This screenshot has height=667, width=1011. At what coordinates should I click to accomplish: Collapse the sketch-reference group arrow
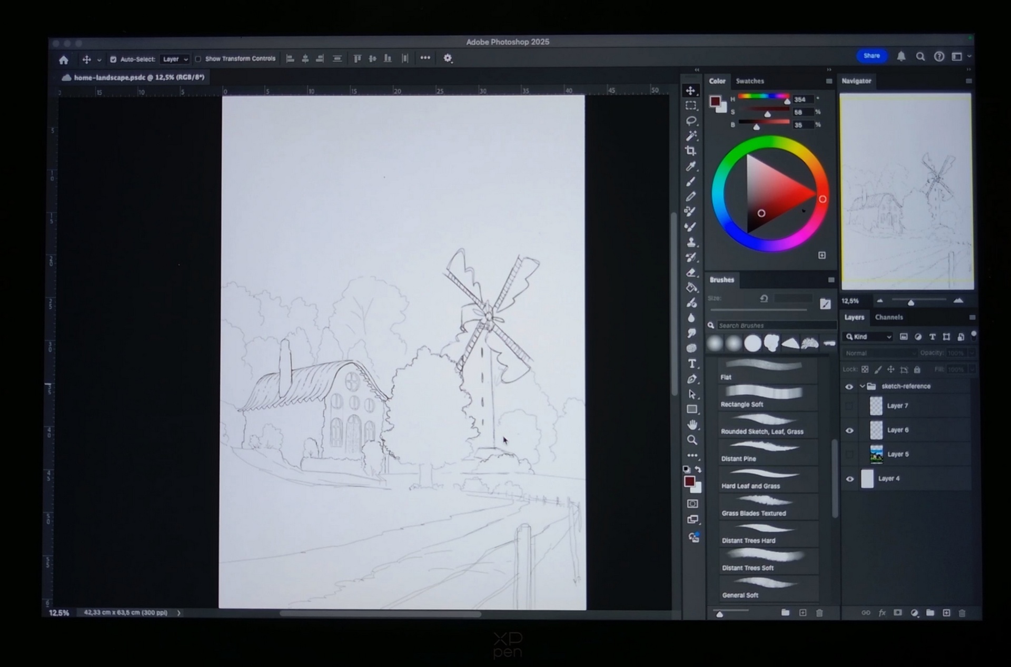[862, 386]
